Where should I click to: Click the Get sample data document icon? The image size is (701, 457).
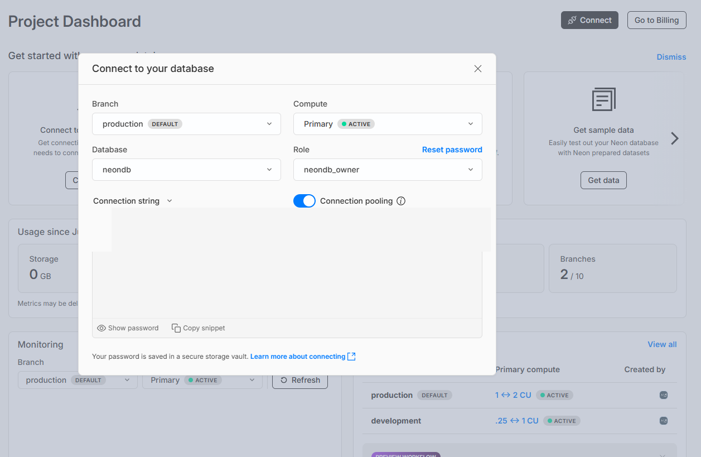pos(603,99)
